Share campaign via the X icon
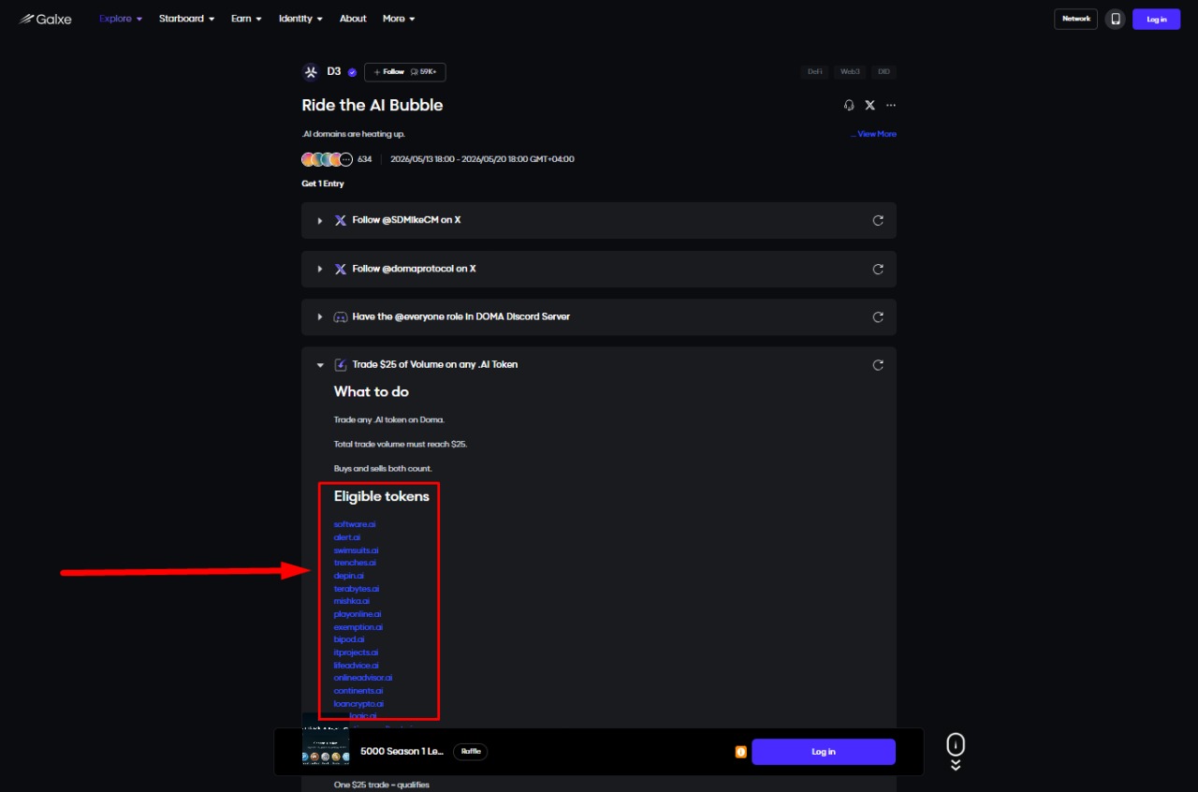The width and height of the screenshot is (1198, 792). click(869, 106)
